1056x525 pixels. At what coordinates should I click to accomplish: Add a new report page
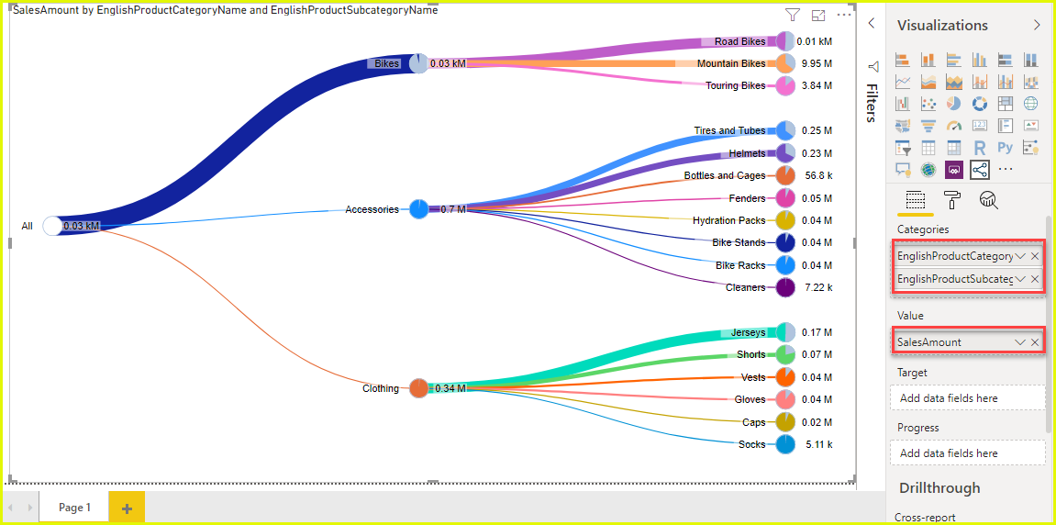[127, 508]
